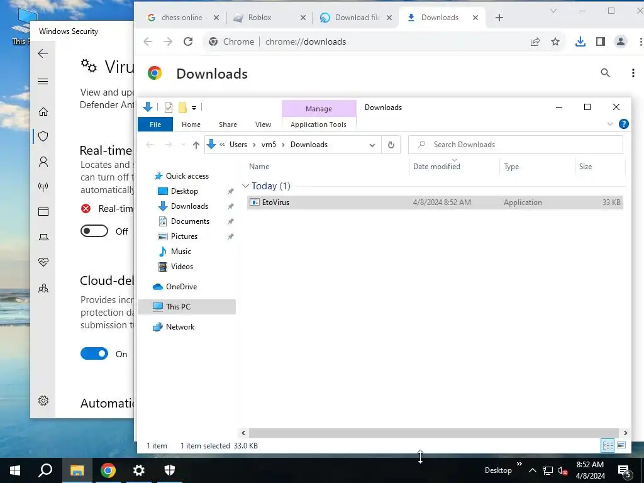Viewport: 644px width, 483px height.
Task: Open Chrome tab search chevron
Action: [553, 11]
